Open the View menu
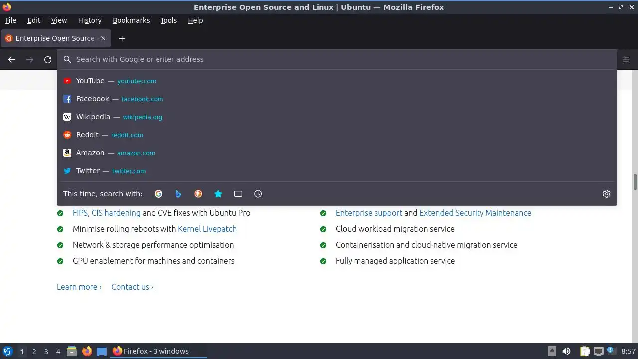638x359 pixels. 59,20
